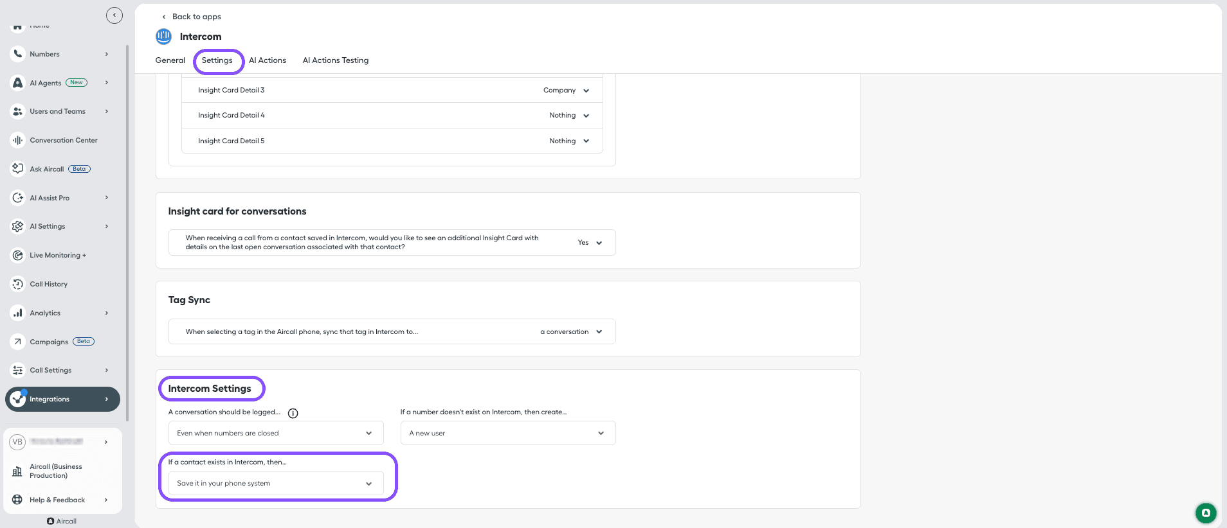Click 'Insight card for conversations' heading
Viewport: 1227px width, 528px height.
237,211
